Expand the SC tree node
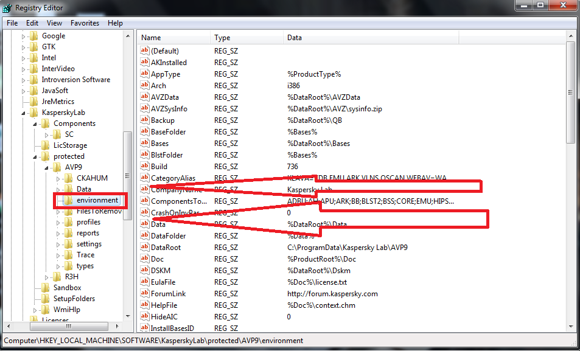 47,134
